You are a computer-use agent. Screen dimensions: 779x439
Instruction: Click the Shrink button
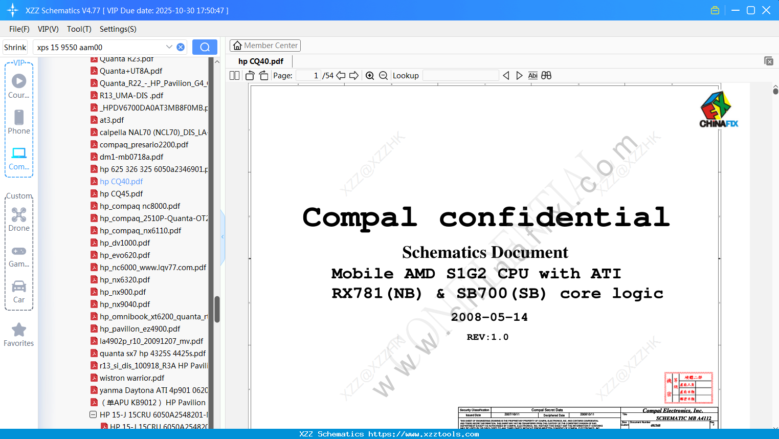click(x=15, y=47)
